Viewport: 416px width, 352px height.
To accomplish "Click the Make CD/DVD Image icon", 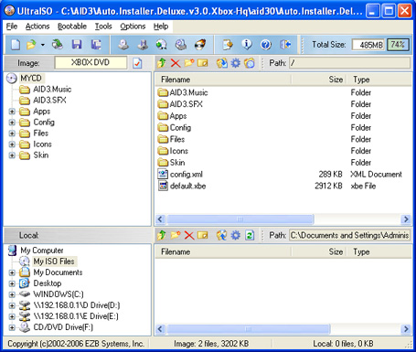I will click(123, 45).
